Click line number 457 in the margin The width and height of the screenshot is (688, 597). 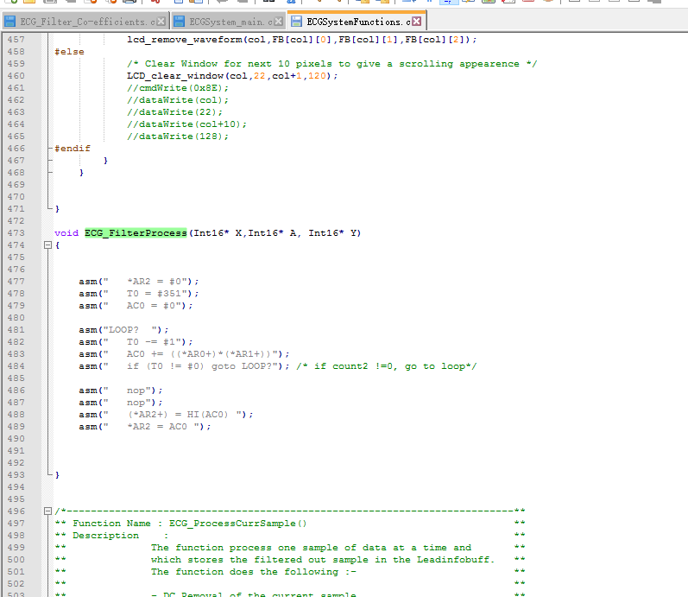(x=16, y=40)
